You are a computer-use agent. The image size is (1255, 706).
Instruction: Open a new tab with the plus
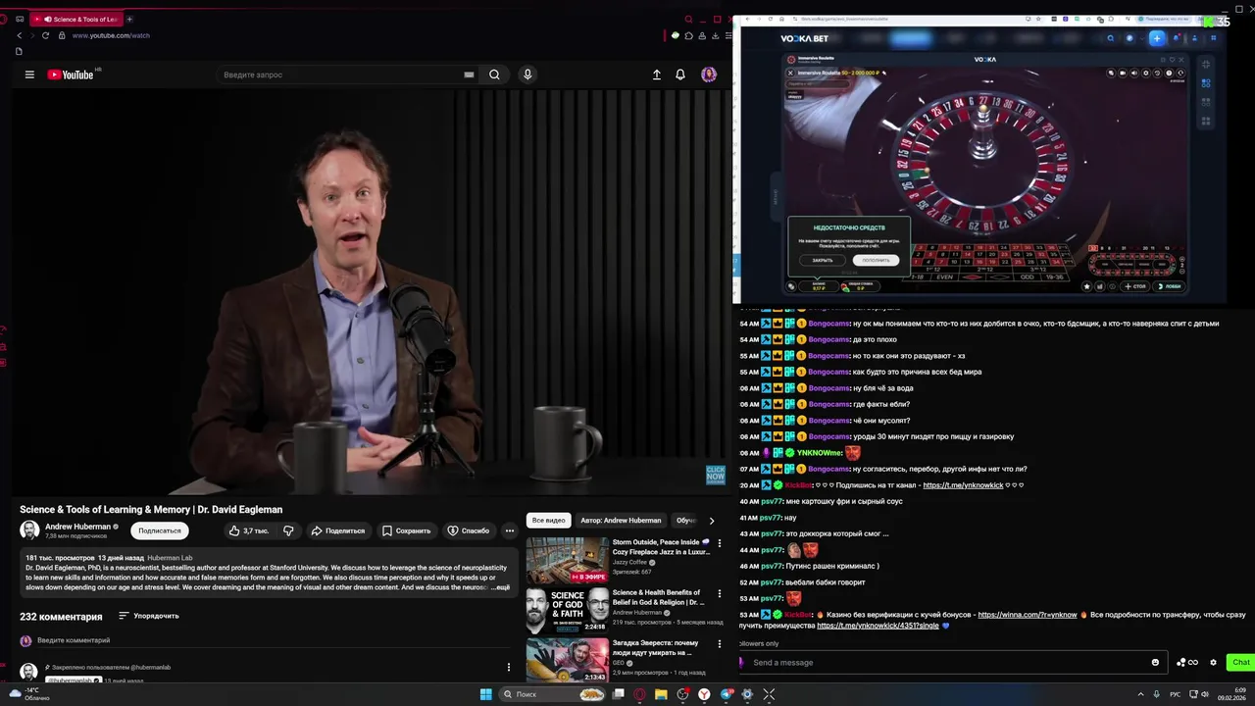(x=129, y=19)
